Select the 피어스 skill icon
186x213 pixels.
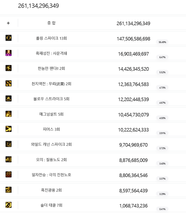(x=9, y=129)
